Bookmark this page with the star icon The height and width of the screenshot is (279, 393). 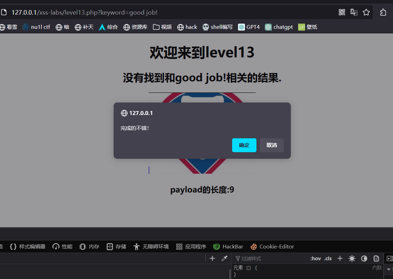[x=366, y=12]
